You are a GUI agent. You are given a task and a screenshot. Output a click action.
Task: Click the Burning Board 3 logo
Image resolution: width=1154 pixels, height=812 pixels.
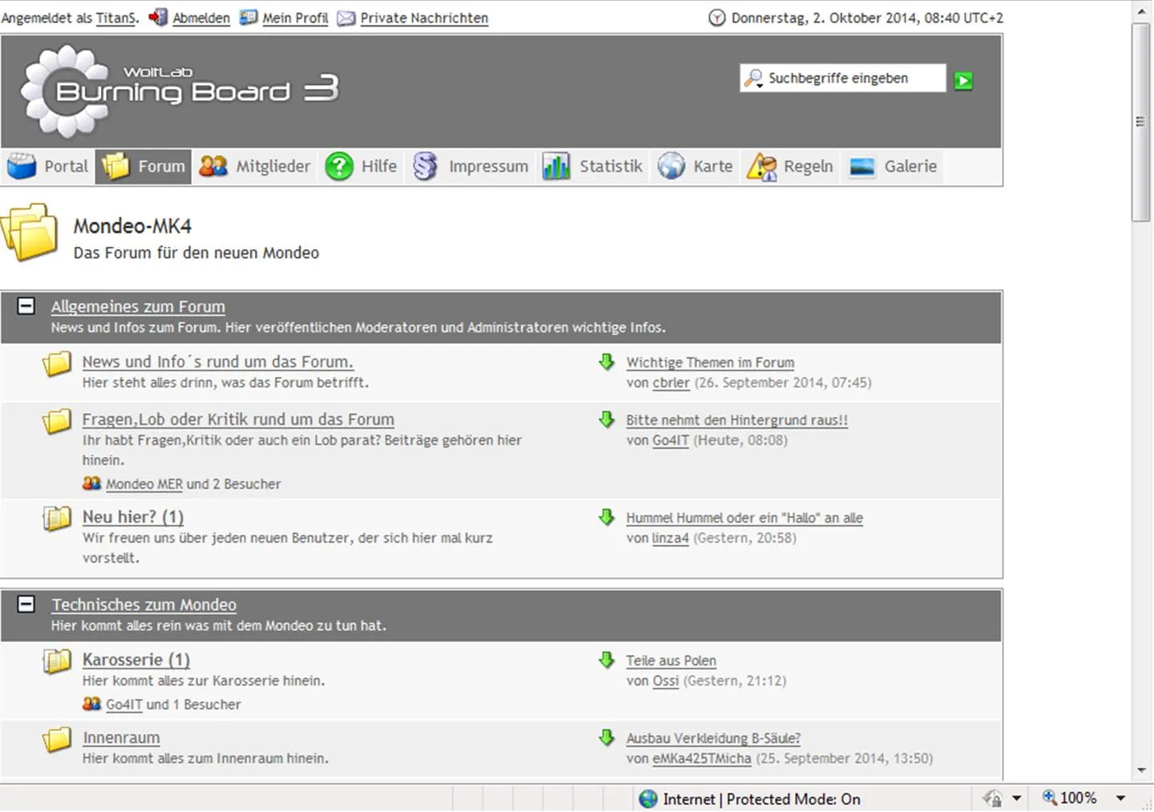point(180,90)
